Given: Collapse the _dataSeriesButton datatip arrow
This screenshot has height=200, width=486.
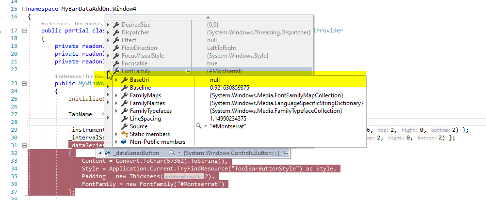Looking at the screenshot, I should [100, 153].
